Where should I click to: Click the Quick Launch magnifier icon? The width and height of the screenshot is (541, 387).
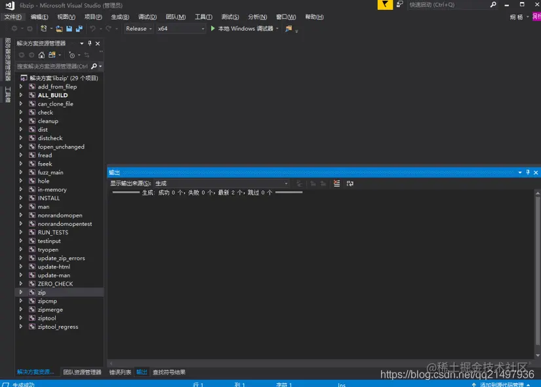click(493, 5)
